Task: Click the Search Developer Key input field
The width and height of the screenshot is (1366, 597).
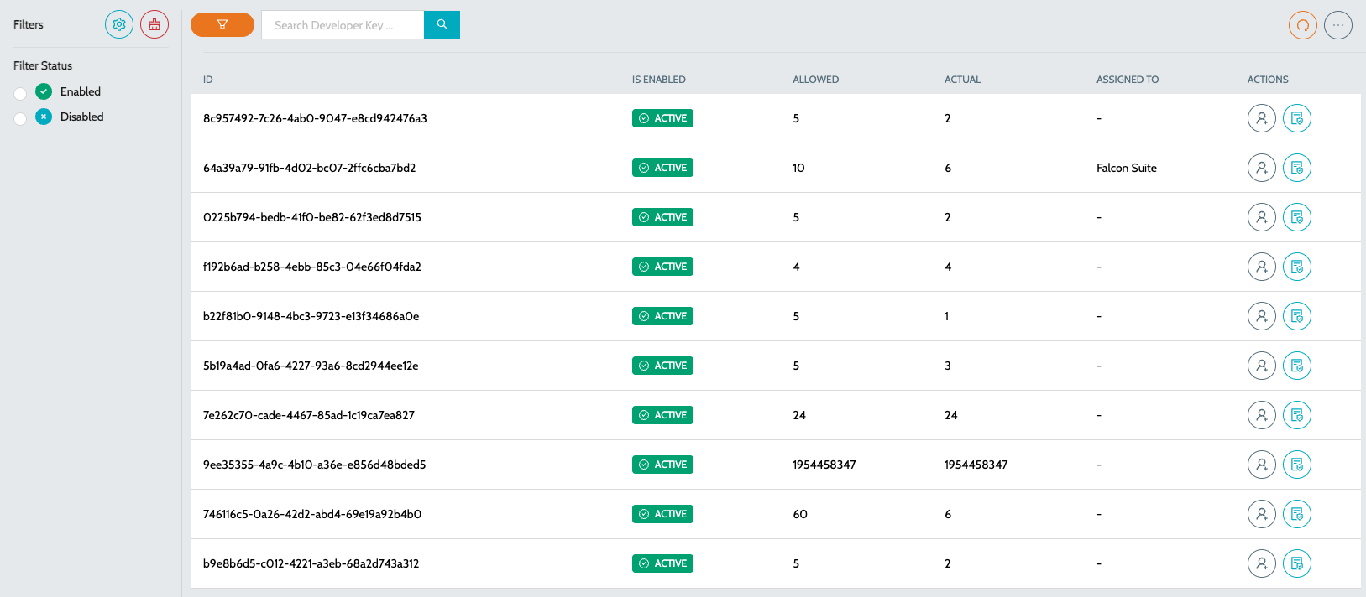Action: (x=343, y=25)
